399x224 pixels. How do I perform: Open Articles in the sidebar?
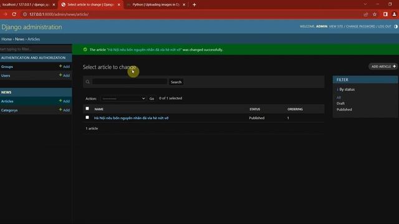coord(7,101)
